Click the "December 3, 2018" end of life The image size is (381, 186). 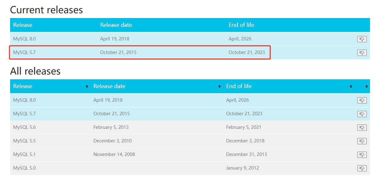click(x=245, y=141)
